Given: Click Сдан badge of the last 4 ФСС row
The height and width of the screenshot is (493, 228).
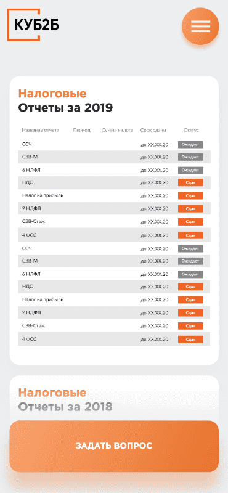Looking at the screenshot, I should pos(190,340).
